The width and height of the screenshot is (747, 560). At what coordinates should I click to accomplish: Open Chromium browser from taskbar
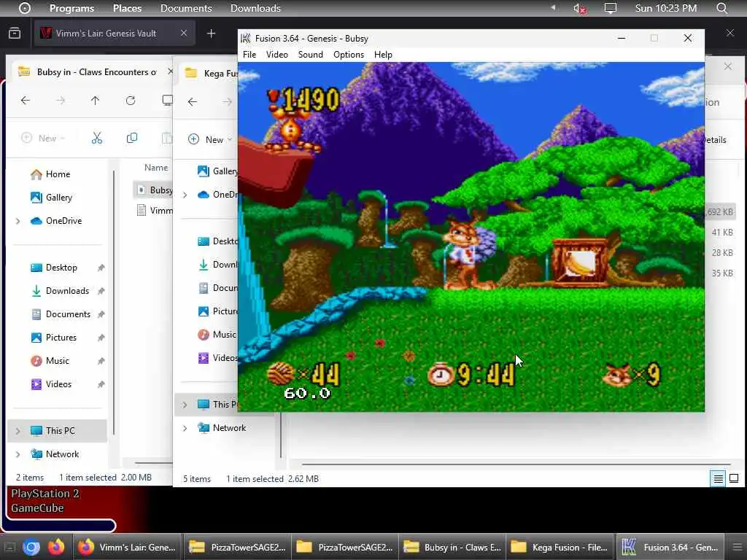[x=31, y=548]
